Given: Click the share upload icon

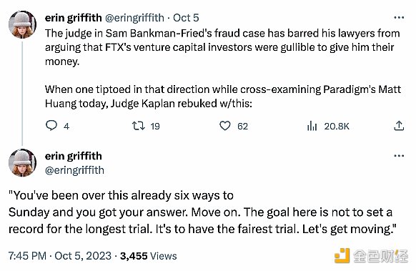Looking at the screenshot, I should [399, 126].
